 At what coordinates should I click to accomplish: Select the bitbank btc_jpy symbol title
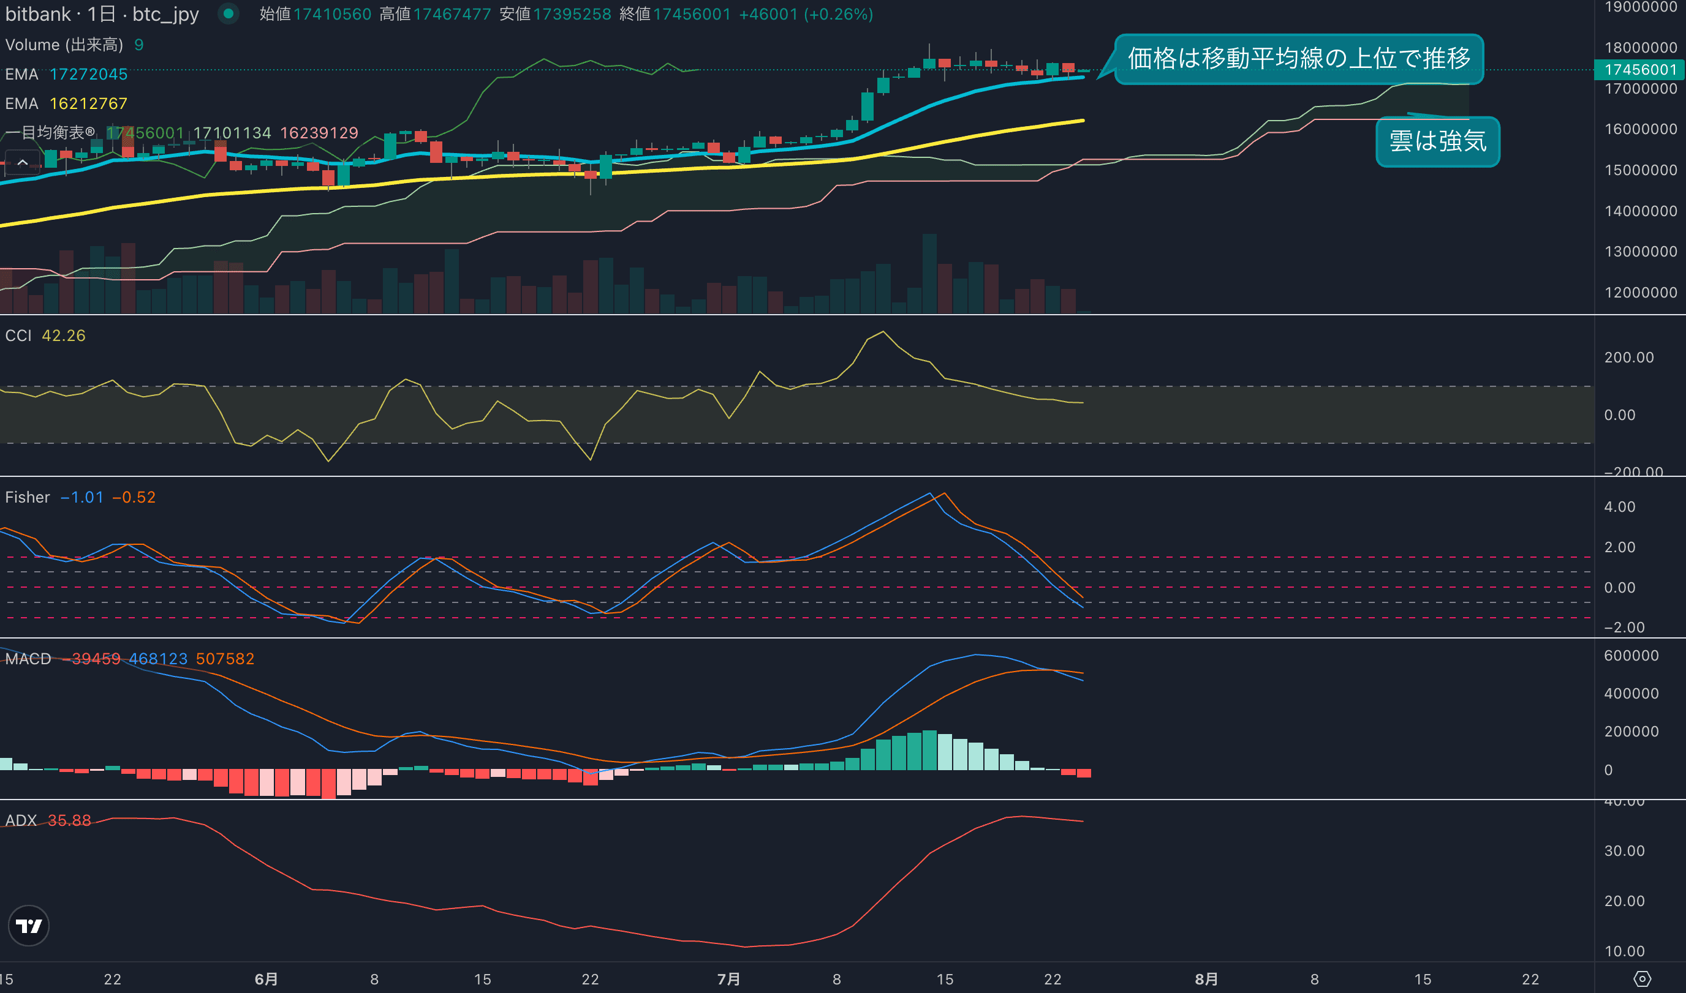tap(102, 14)
